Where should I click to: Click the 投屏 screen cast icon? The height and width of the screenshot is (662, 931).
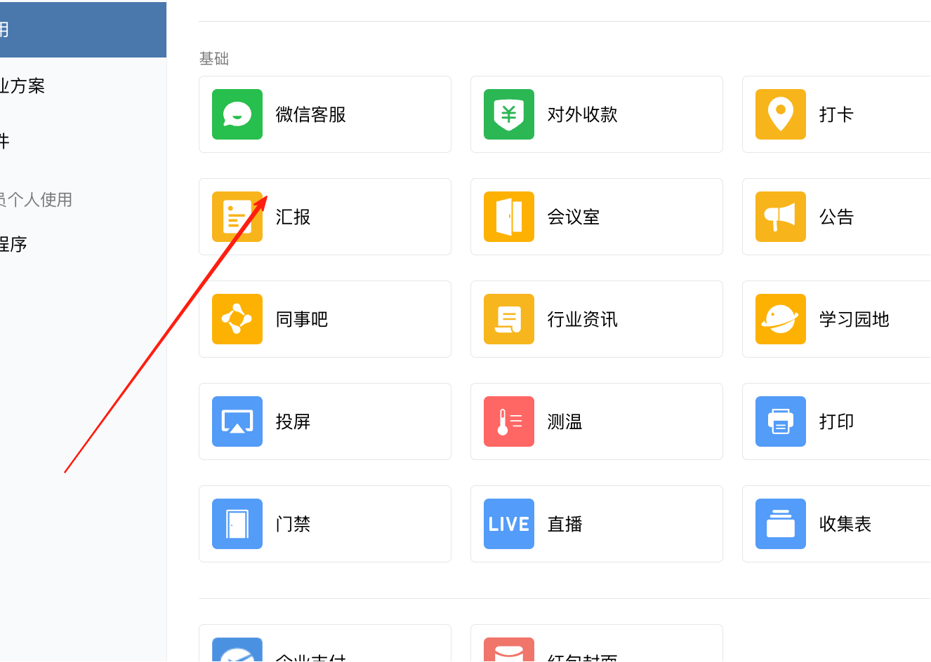click(x=237, y=421)
